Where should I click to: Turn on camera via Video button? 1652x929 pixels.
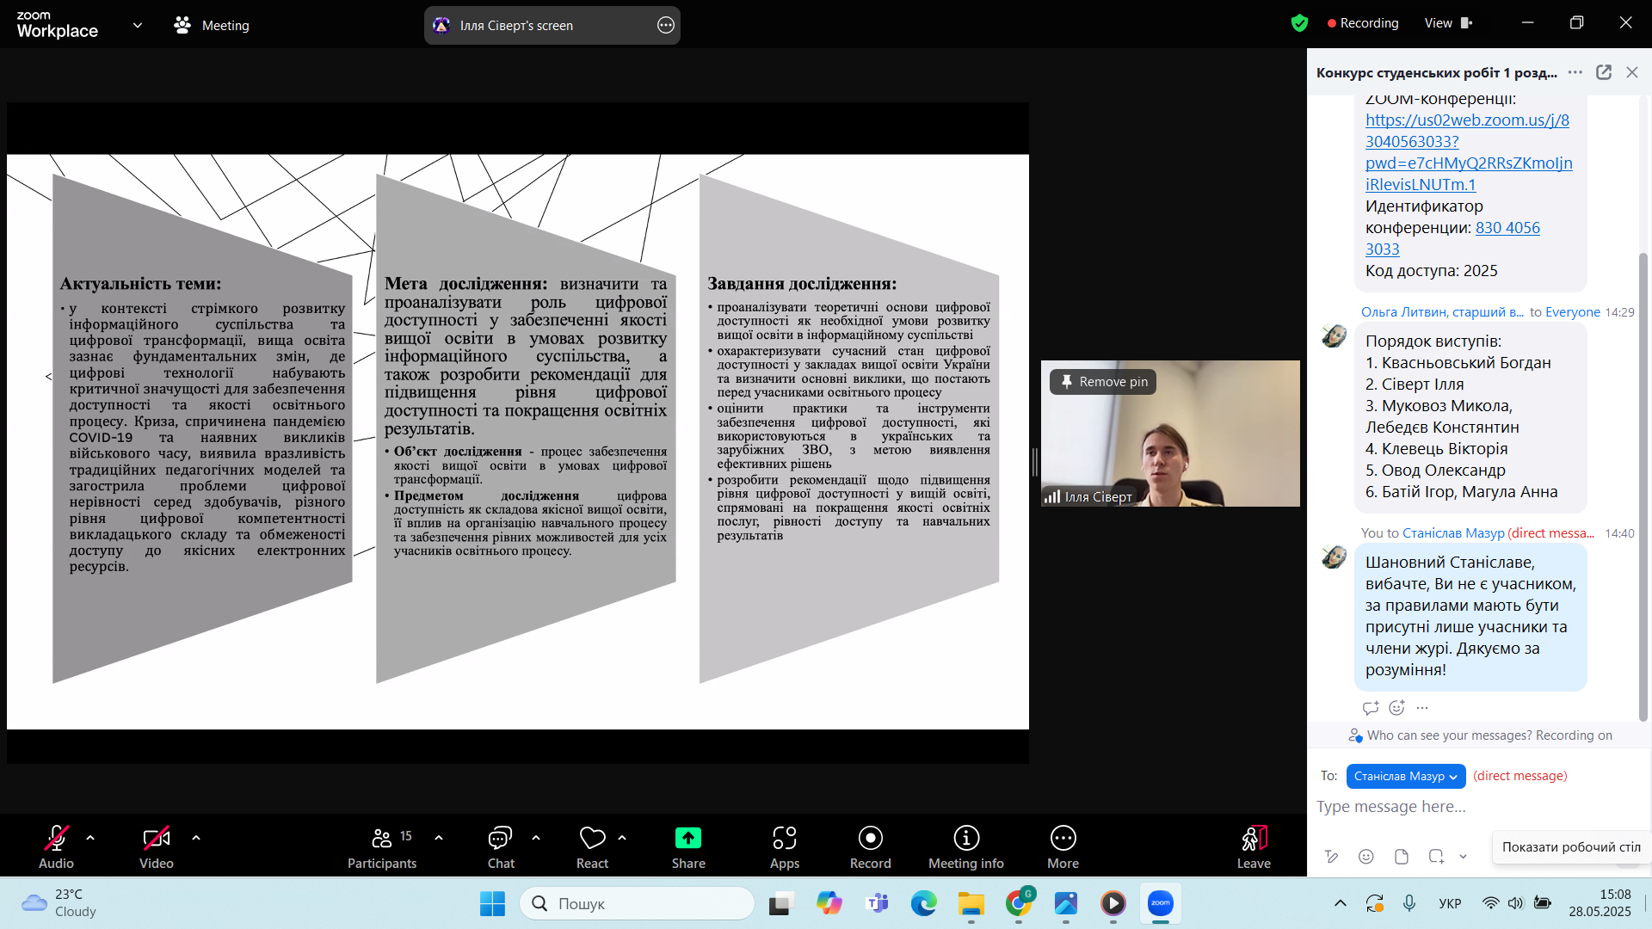pyautogui.click(x=157, y=847)
